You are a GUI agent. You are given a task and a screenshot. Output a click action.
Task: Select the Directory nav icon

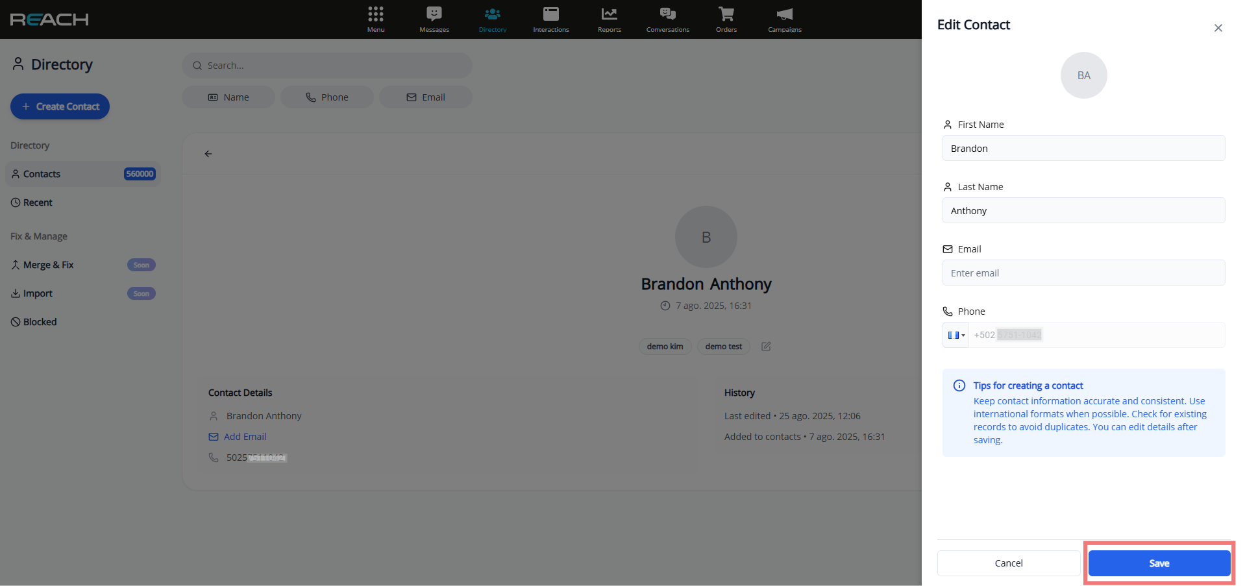click(x=493, y=19)
